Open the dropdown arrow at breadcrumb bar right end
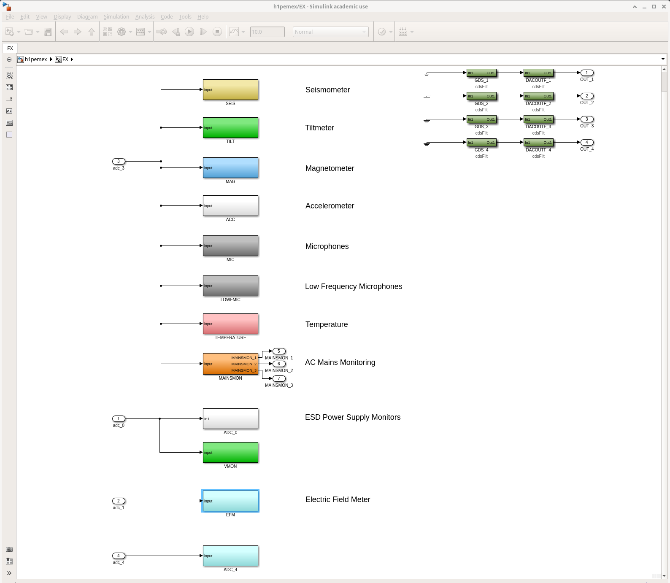Viewport: 670px width, 583px height. pyautogui.click(x=663, y=59)
